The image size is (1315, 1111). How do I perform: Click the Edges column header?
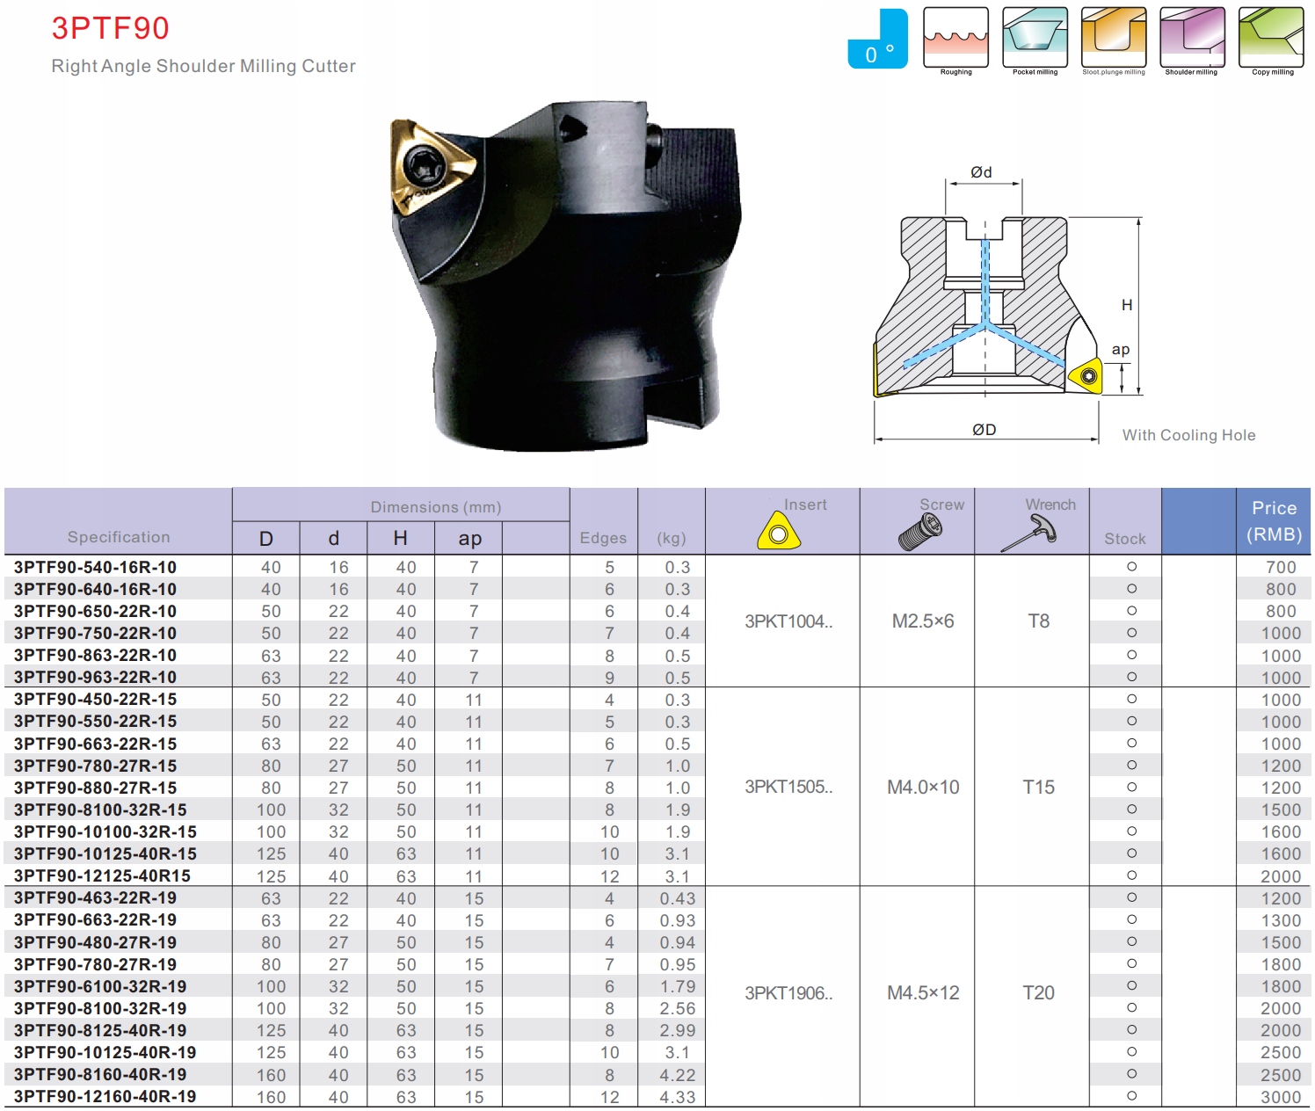603,538
